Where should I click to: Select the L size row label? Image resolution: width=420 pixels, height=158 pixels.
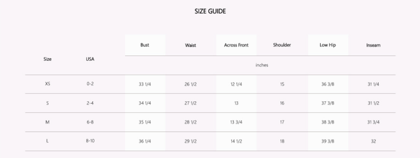(x=47, y=141)
